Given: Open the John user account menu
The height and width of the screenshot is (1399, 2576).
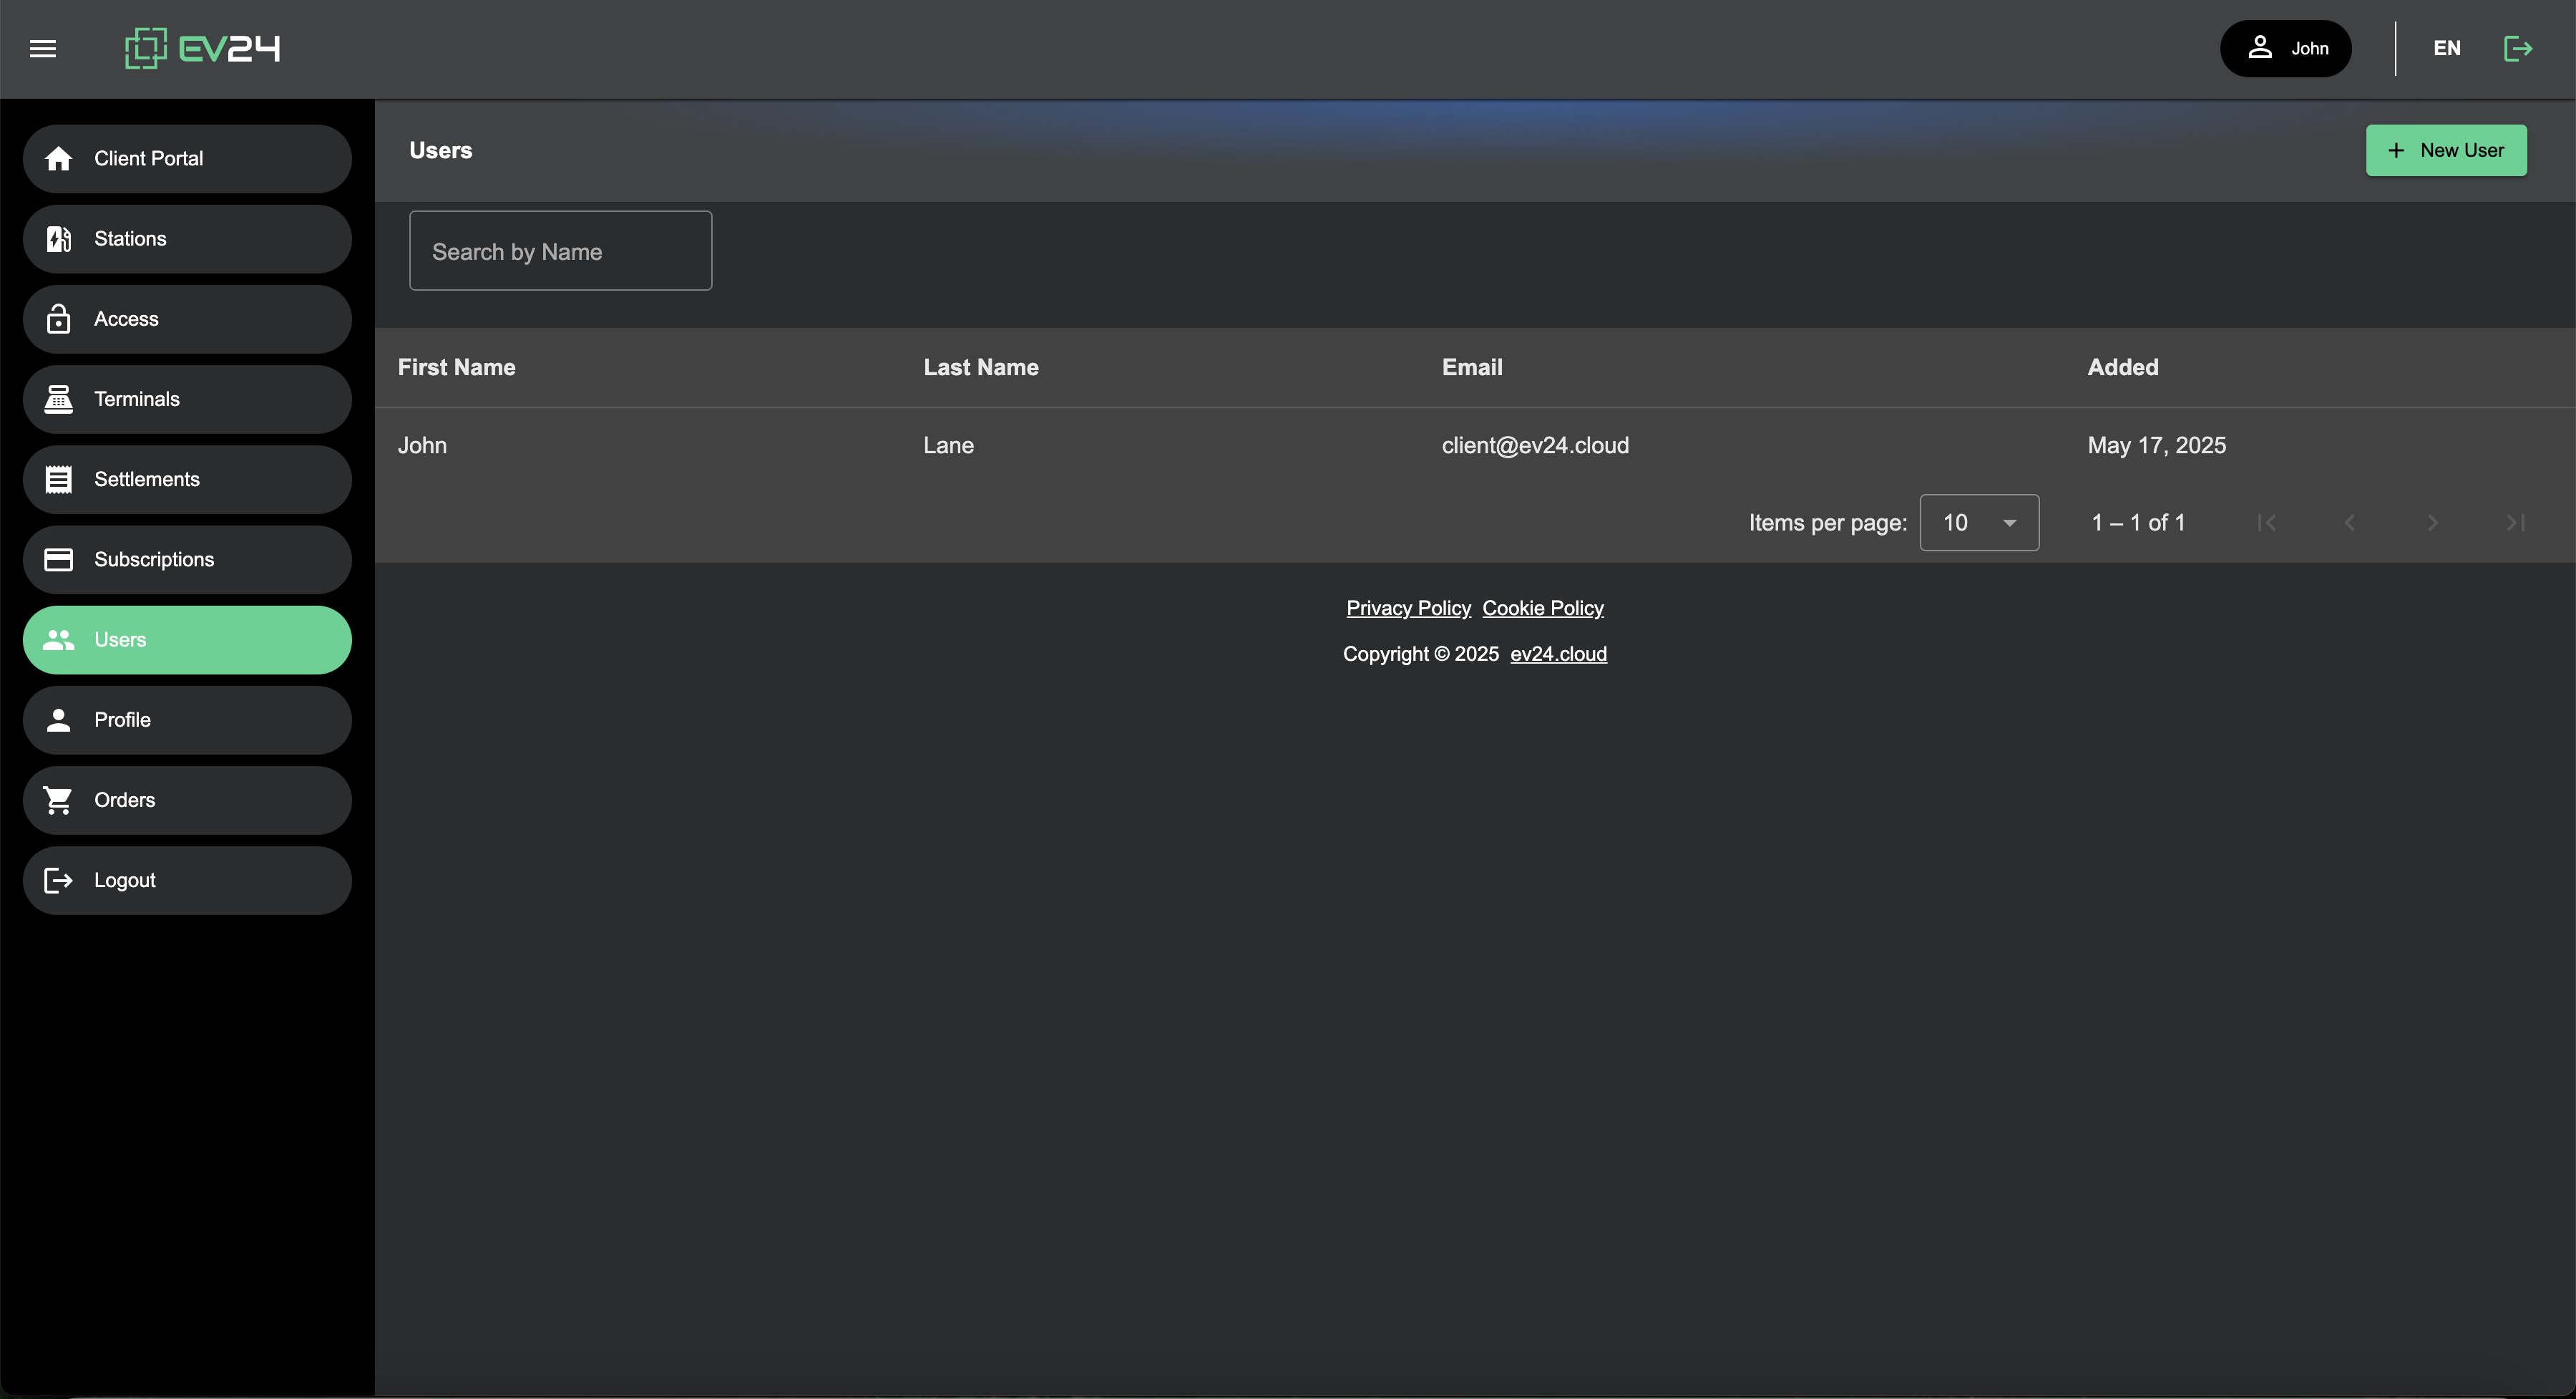Looking at the screenshot, I should 2285,48.
